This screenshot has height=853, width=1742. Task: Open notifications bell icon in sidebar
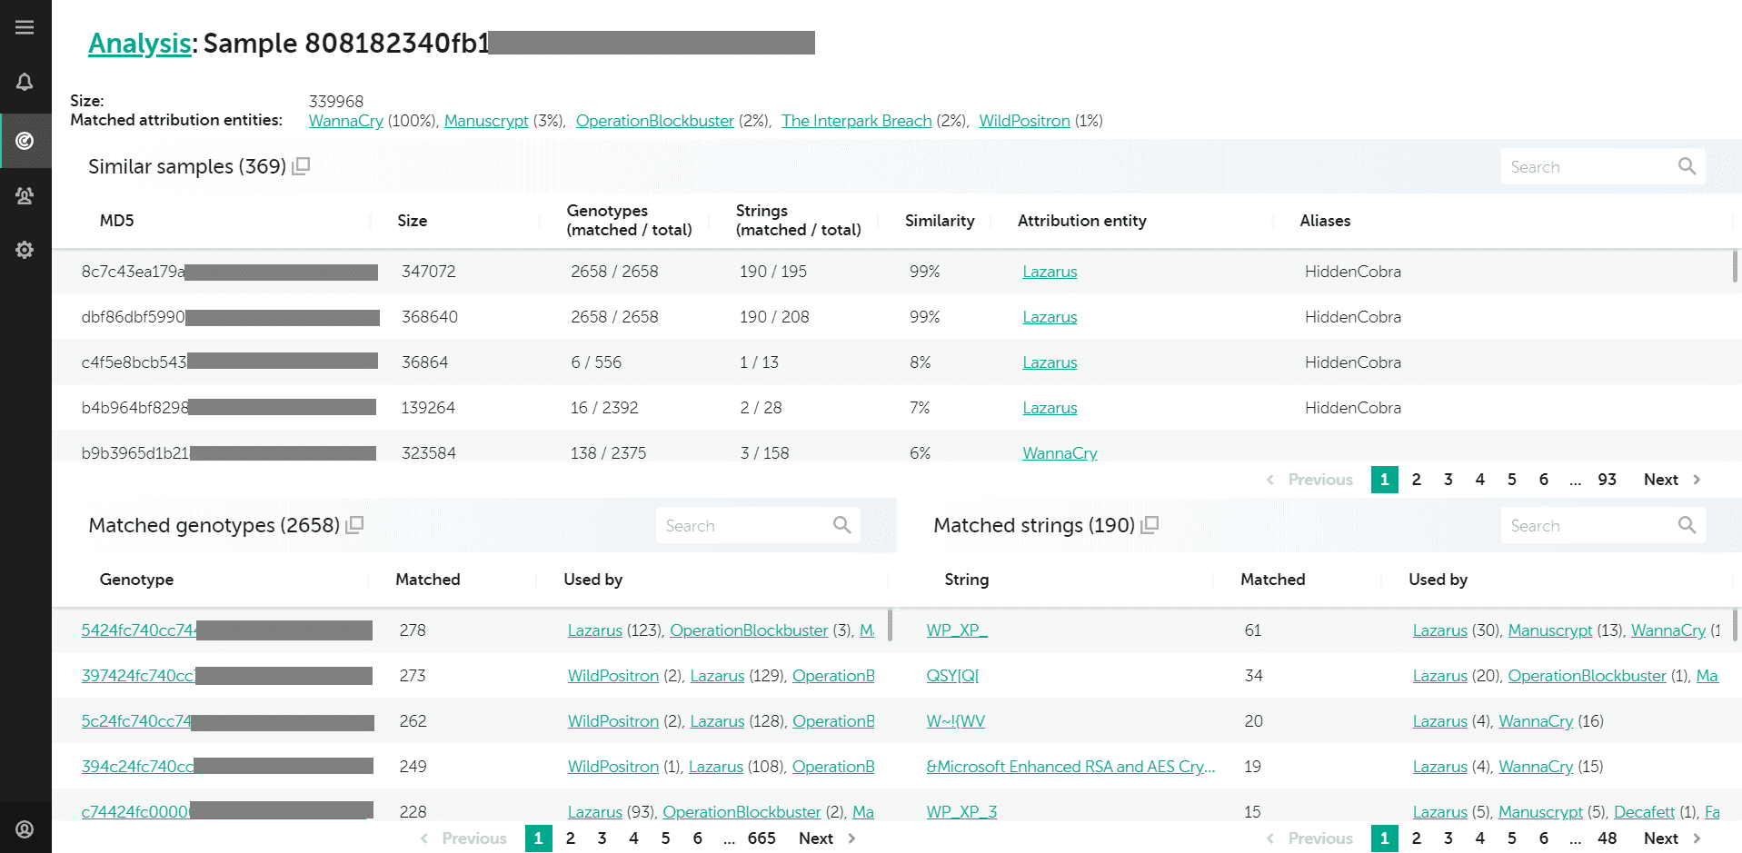(x=25, y=82)
